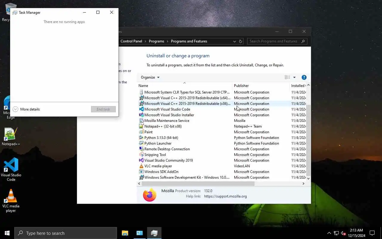Click the horizontal scrollbar thumb in list
The image size is (382, 239).
198,184
